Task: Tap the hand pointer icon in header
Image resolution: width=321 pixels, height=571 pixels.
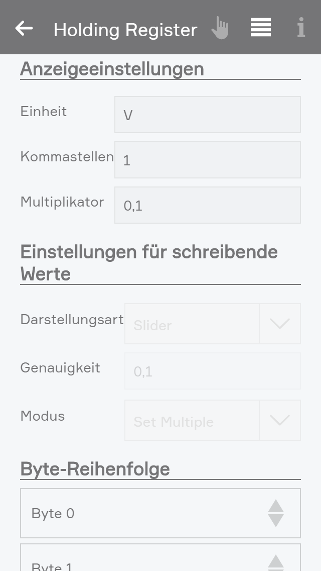Action: [x=220, y=28]
